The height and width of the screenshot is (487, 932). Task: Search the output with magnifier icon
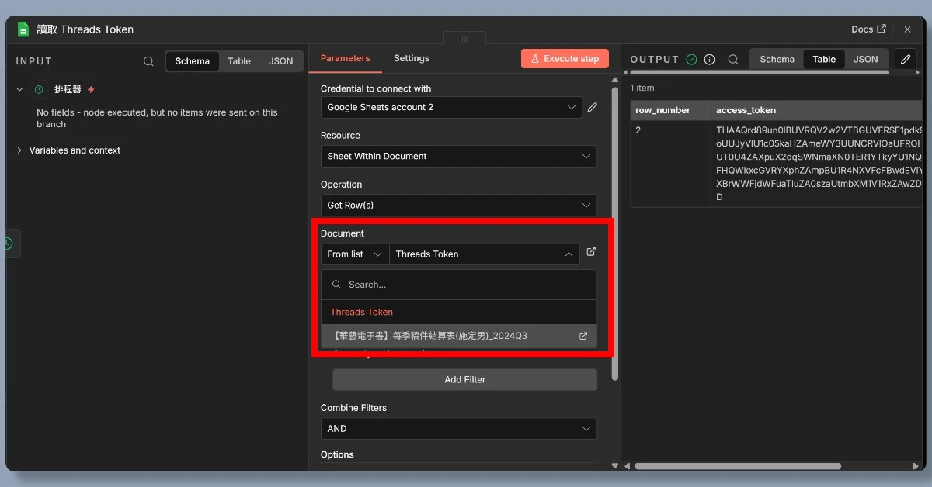pyautogui.click(x=732, y=60)
